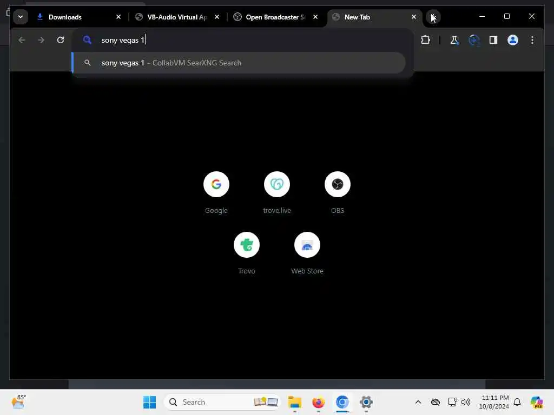Open the network status tray icon
The width and height of the screenshot is (554, 415).
(452, 402)
